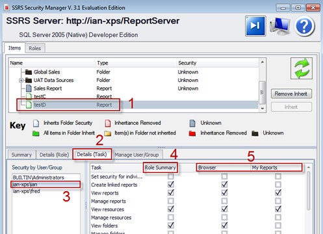Open the Details (Role) tab
323x234 pixels.
click(54, 155)
